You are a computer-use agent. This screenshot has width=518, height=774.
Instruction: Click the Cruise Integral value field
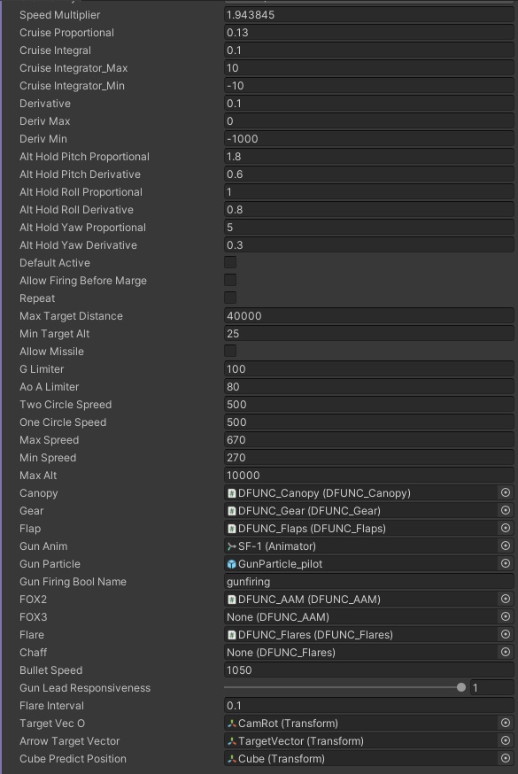tap(369, 50)
